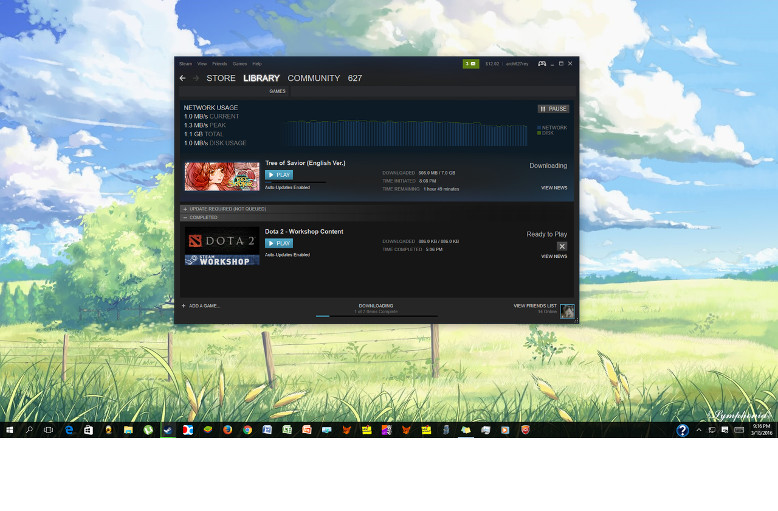Click the Tree of Savior (English Ver.) title

[x=305, y=163]
